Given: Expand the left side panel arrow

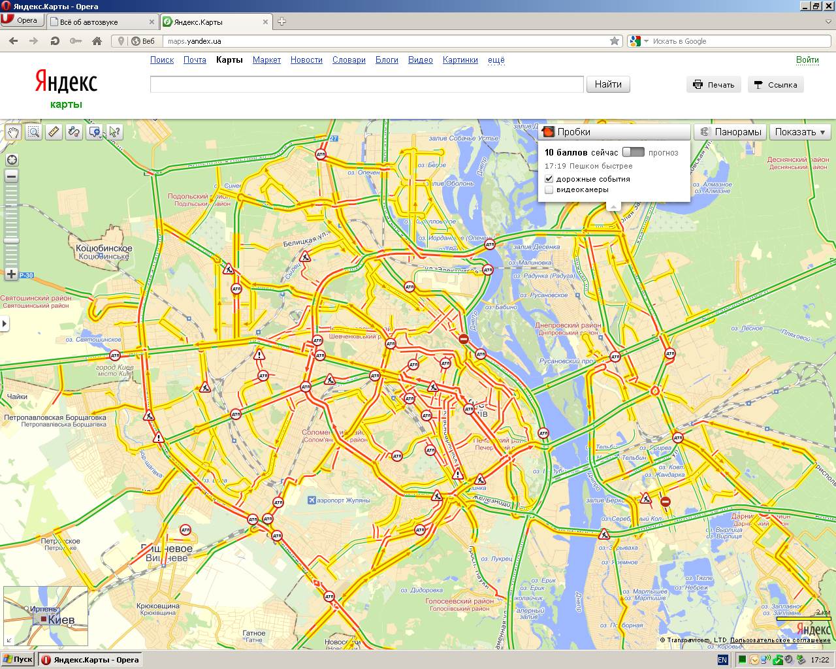Looking at the screenshot, I should pyautogui.click(x=5, y=323).
